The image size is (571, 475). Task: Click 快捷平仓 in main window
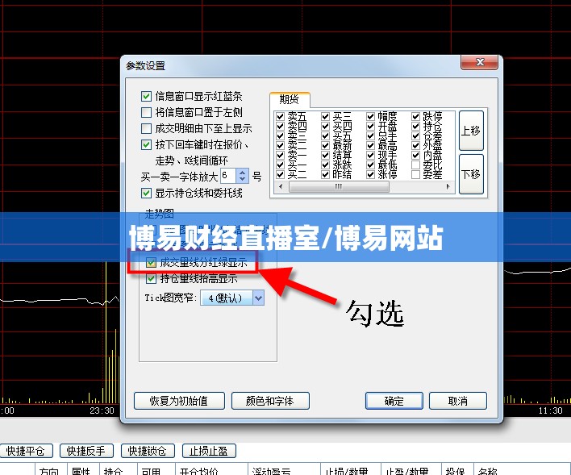coord(26,451)
